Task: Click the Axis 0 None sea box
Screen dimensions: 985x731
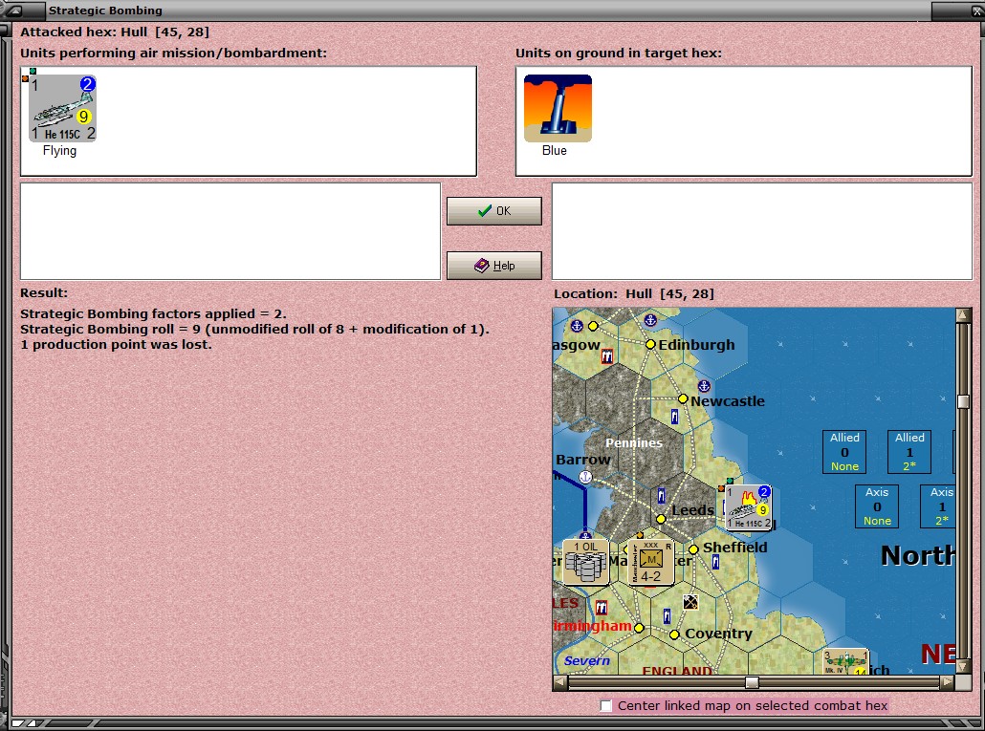Action: [877, 506]
